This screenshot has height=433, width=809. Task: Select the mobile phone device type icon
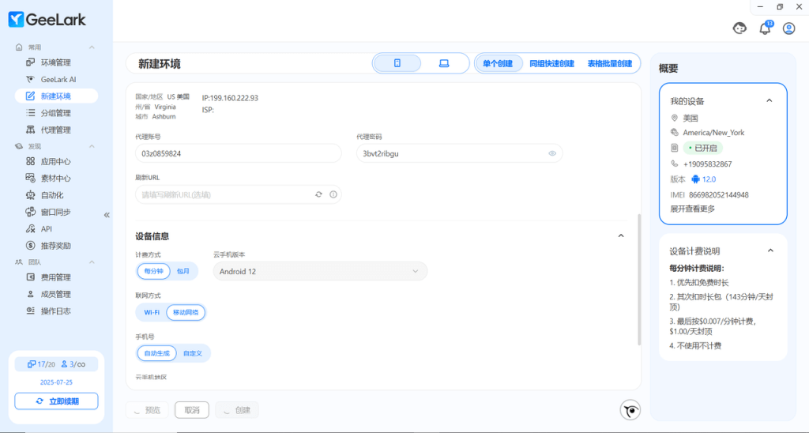tap(397, 63)
